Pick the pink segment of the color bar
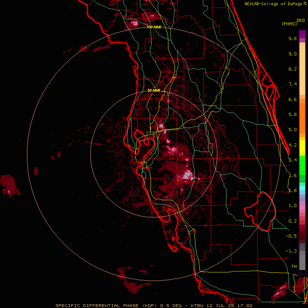 pyautogui.click(x=302, y=207)
